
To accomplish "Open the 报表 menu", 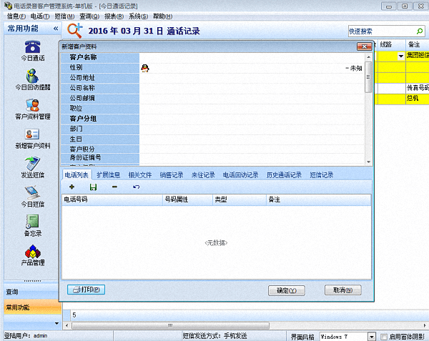I will coord(114,16).
